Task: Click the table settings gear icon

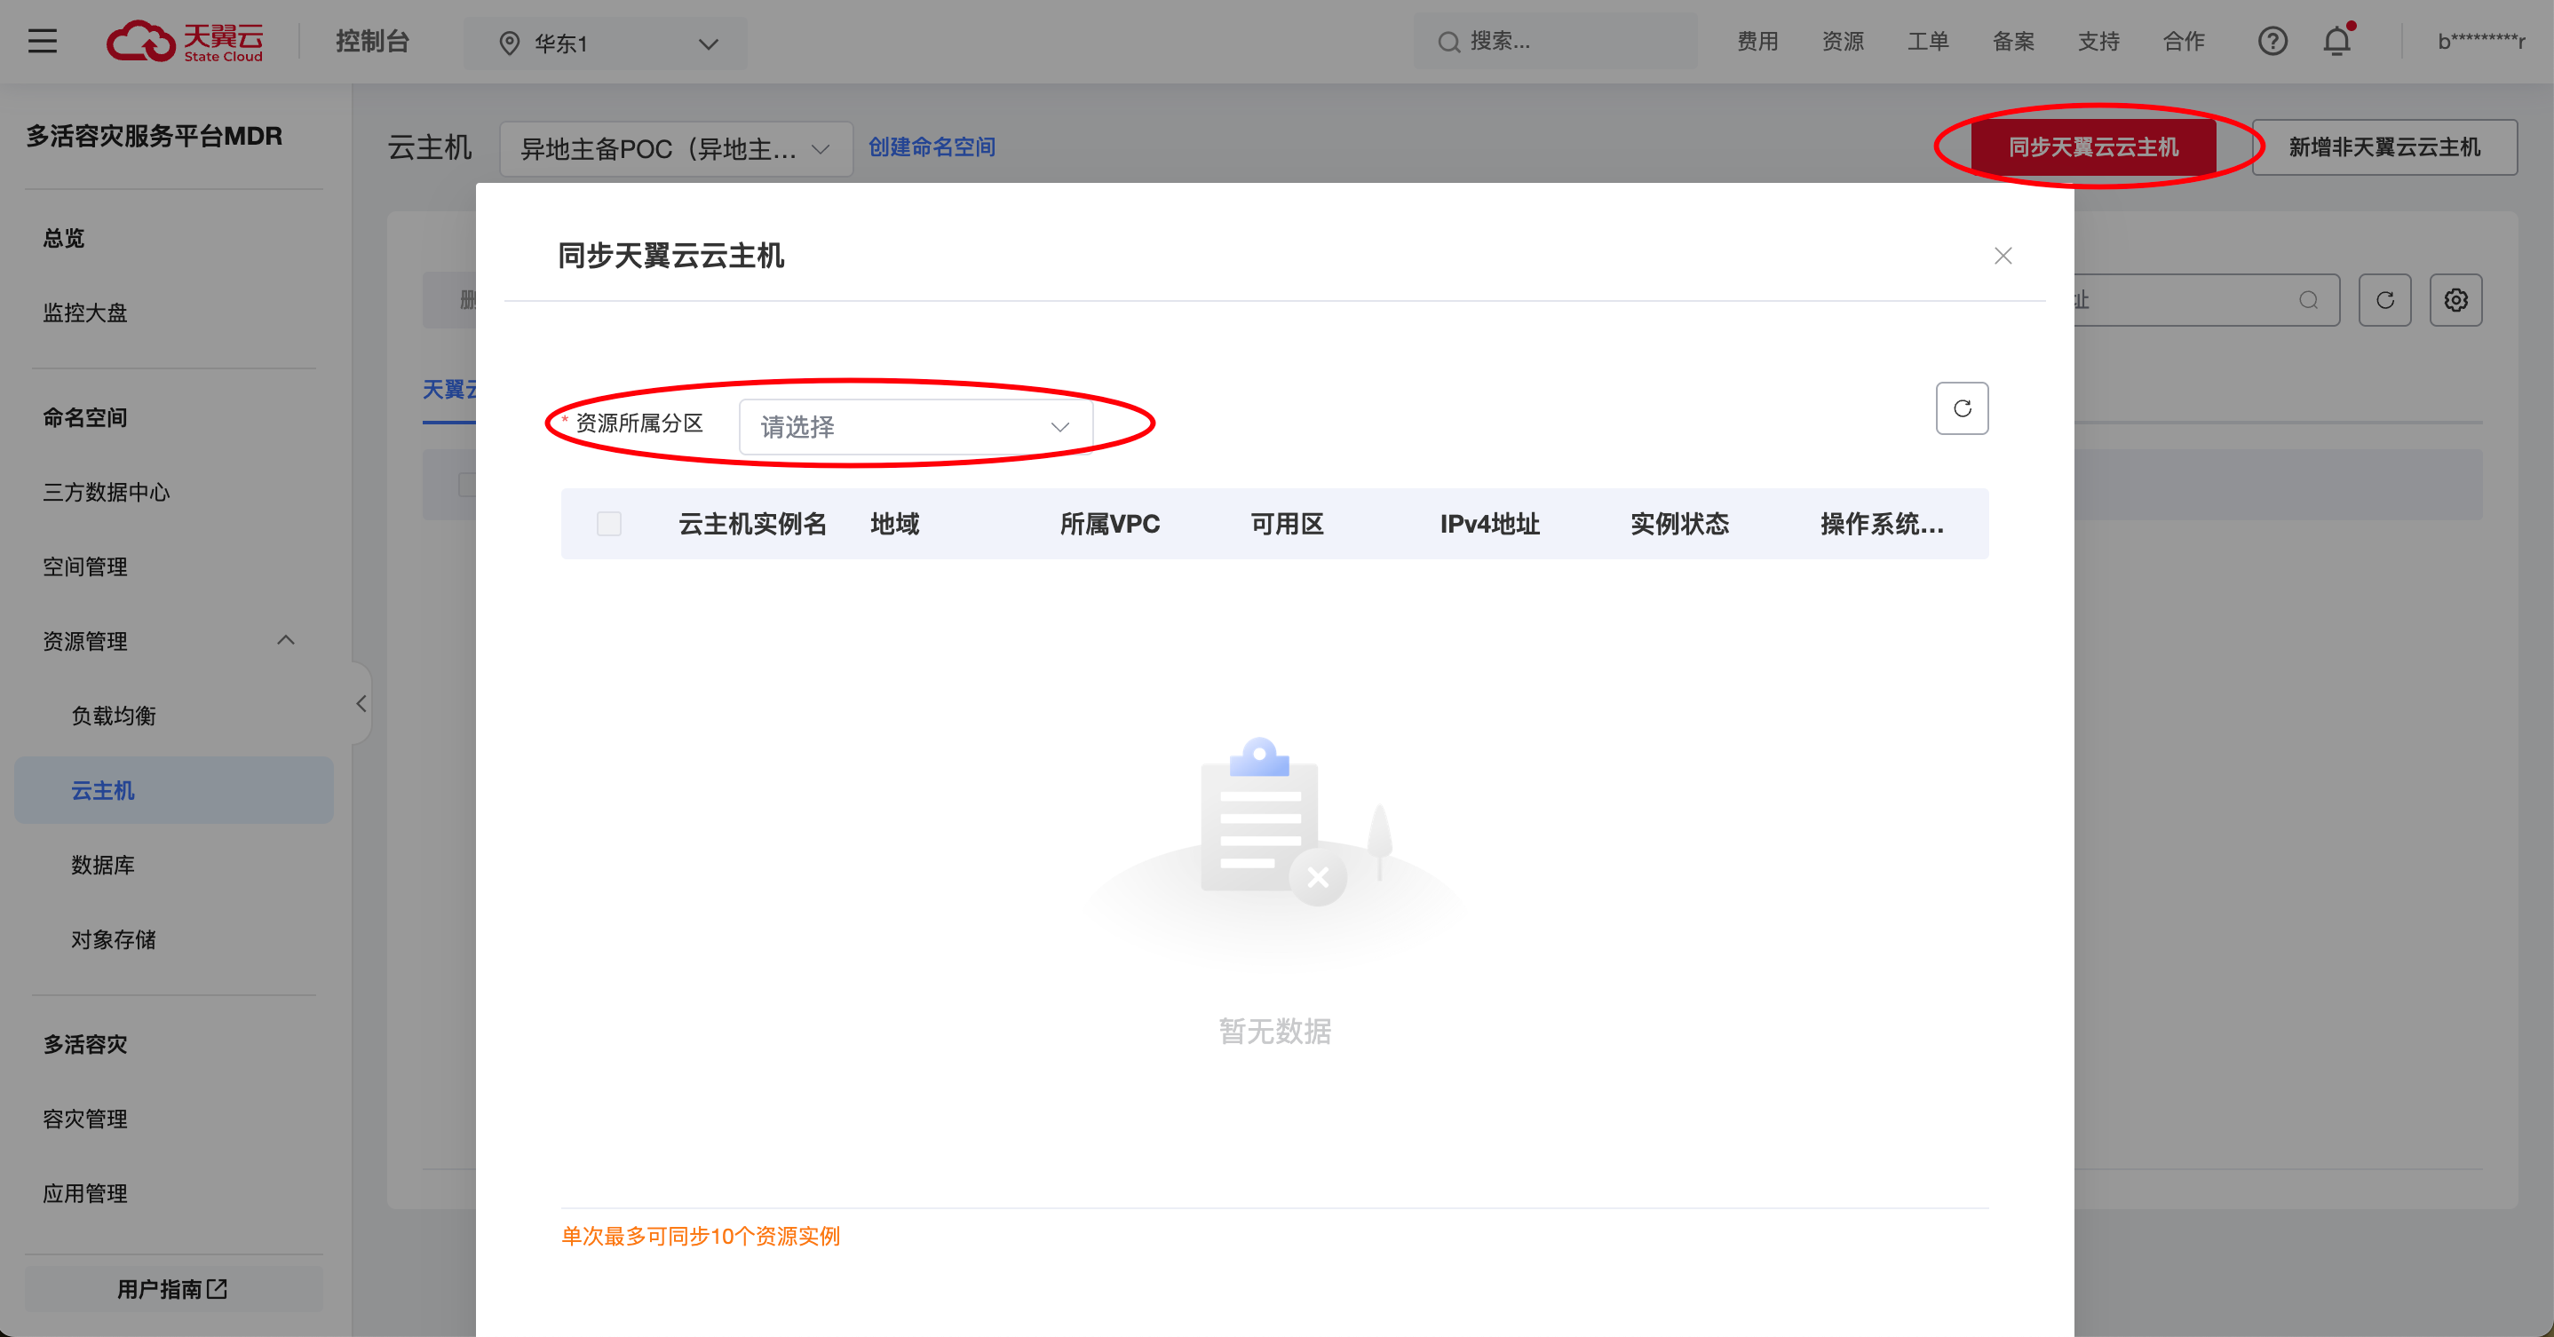Action: tap(2455, 300)
